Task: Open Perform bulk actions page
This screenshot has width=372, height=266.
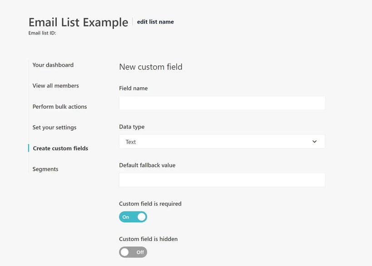Action: click(x=60, y=107)
